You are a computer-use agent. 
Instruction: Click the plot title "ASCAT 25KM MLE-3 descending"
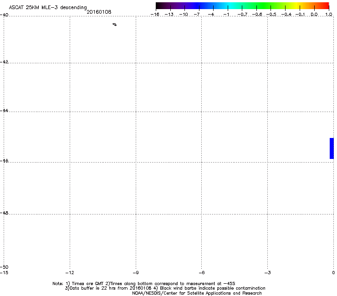(48, 7)
